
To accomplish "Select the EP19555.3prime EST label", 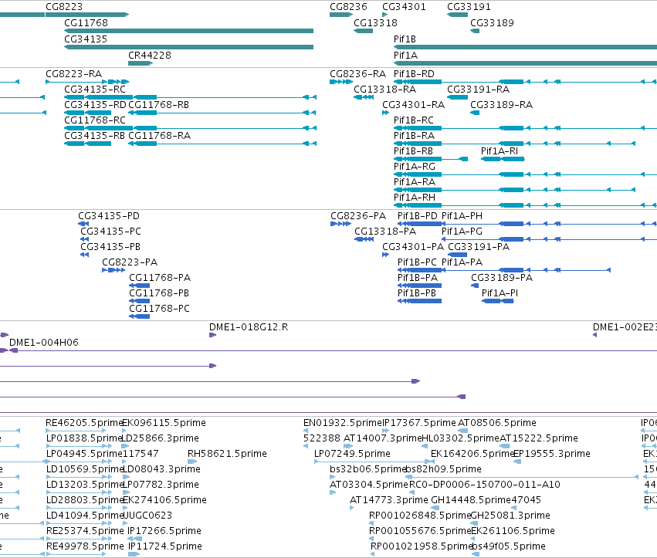I will click(x=552, y=454).
